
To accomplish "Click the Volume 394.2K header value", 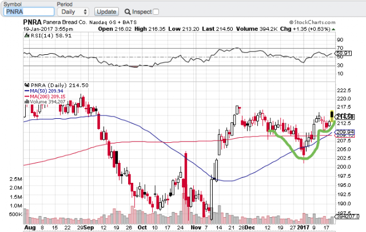I will tap(257, 29).
